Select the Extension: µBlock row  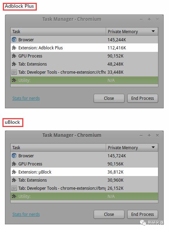coord(84,172)
